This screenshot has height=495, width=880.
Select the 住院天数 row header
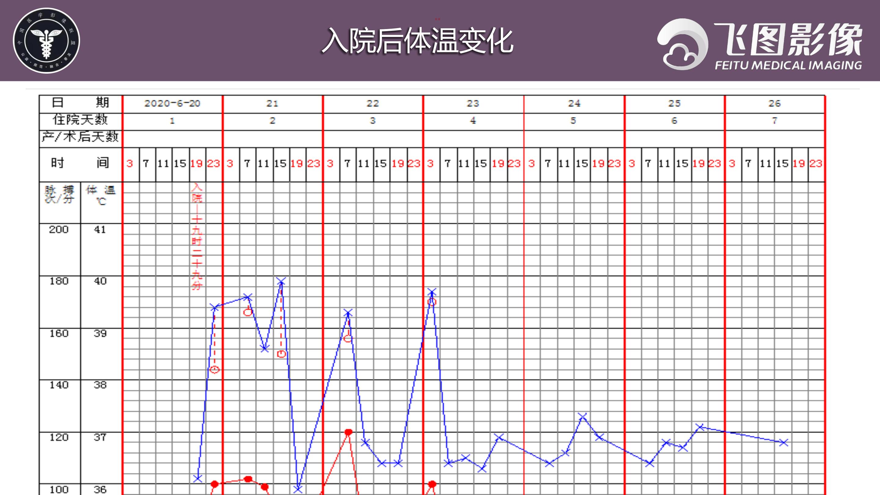click(x=80, y=120)
